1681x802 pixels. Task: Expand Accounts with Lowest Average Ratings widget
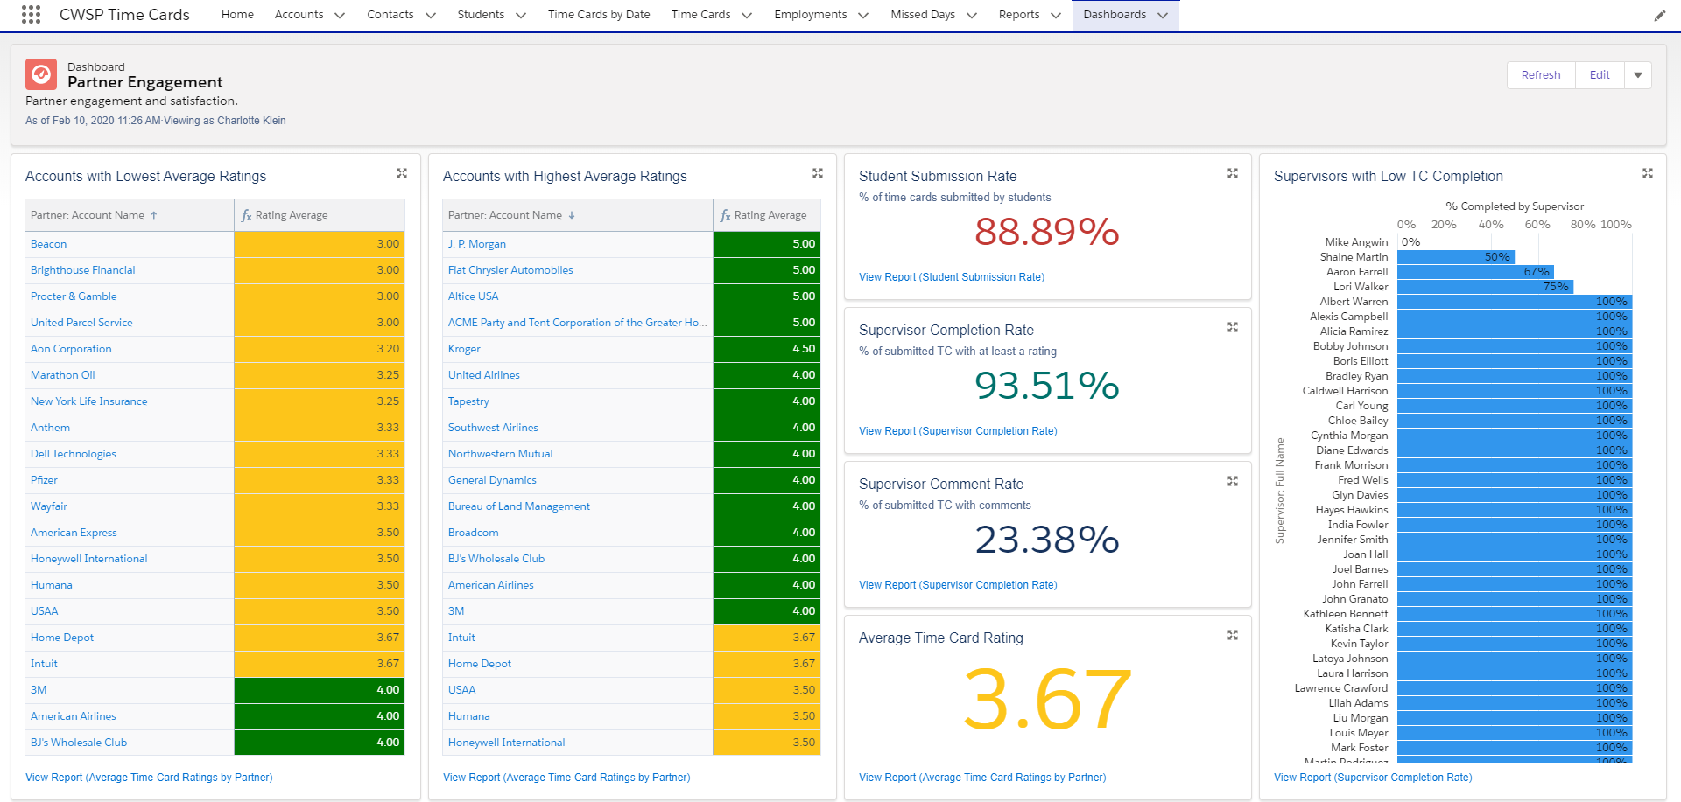pos(402,174)
